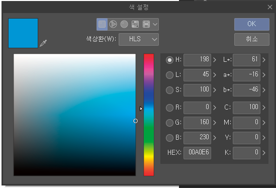Open the slider arrow next to G
276x188 pixels.
[215, 123]
